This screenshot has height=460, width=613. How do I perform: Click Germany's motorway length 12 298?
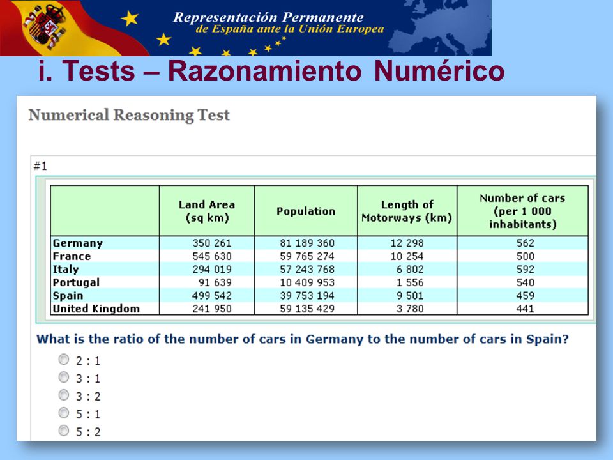[407, 243]
